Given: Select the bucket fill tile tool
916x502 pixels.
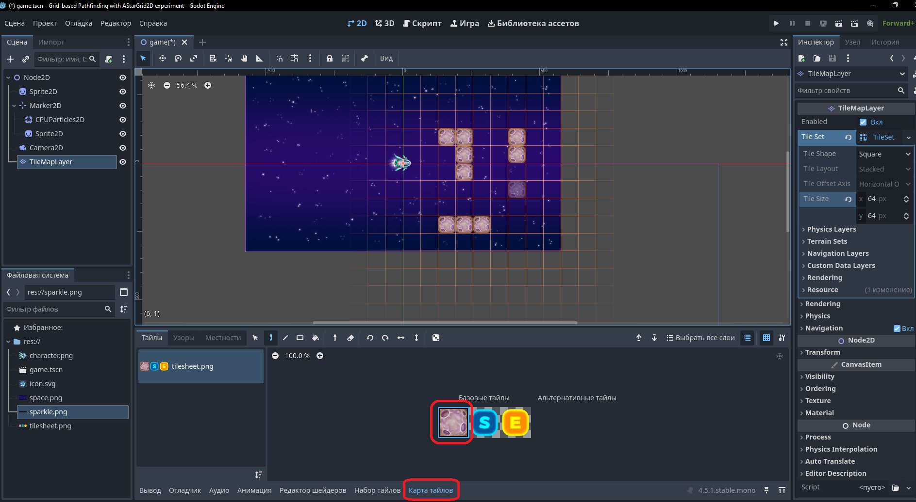Looking at the screenshot, I should pos(316,338).
